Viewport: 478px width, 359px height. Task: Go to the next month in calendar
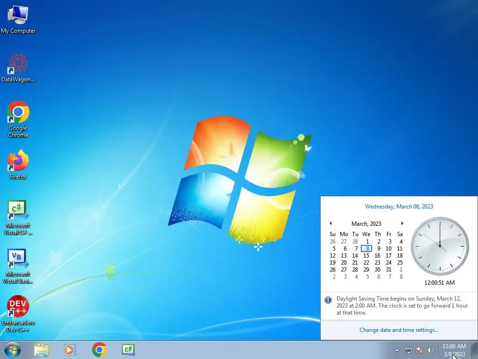pyautogui.click(x=402, y=223)
